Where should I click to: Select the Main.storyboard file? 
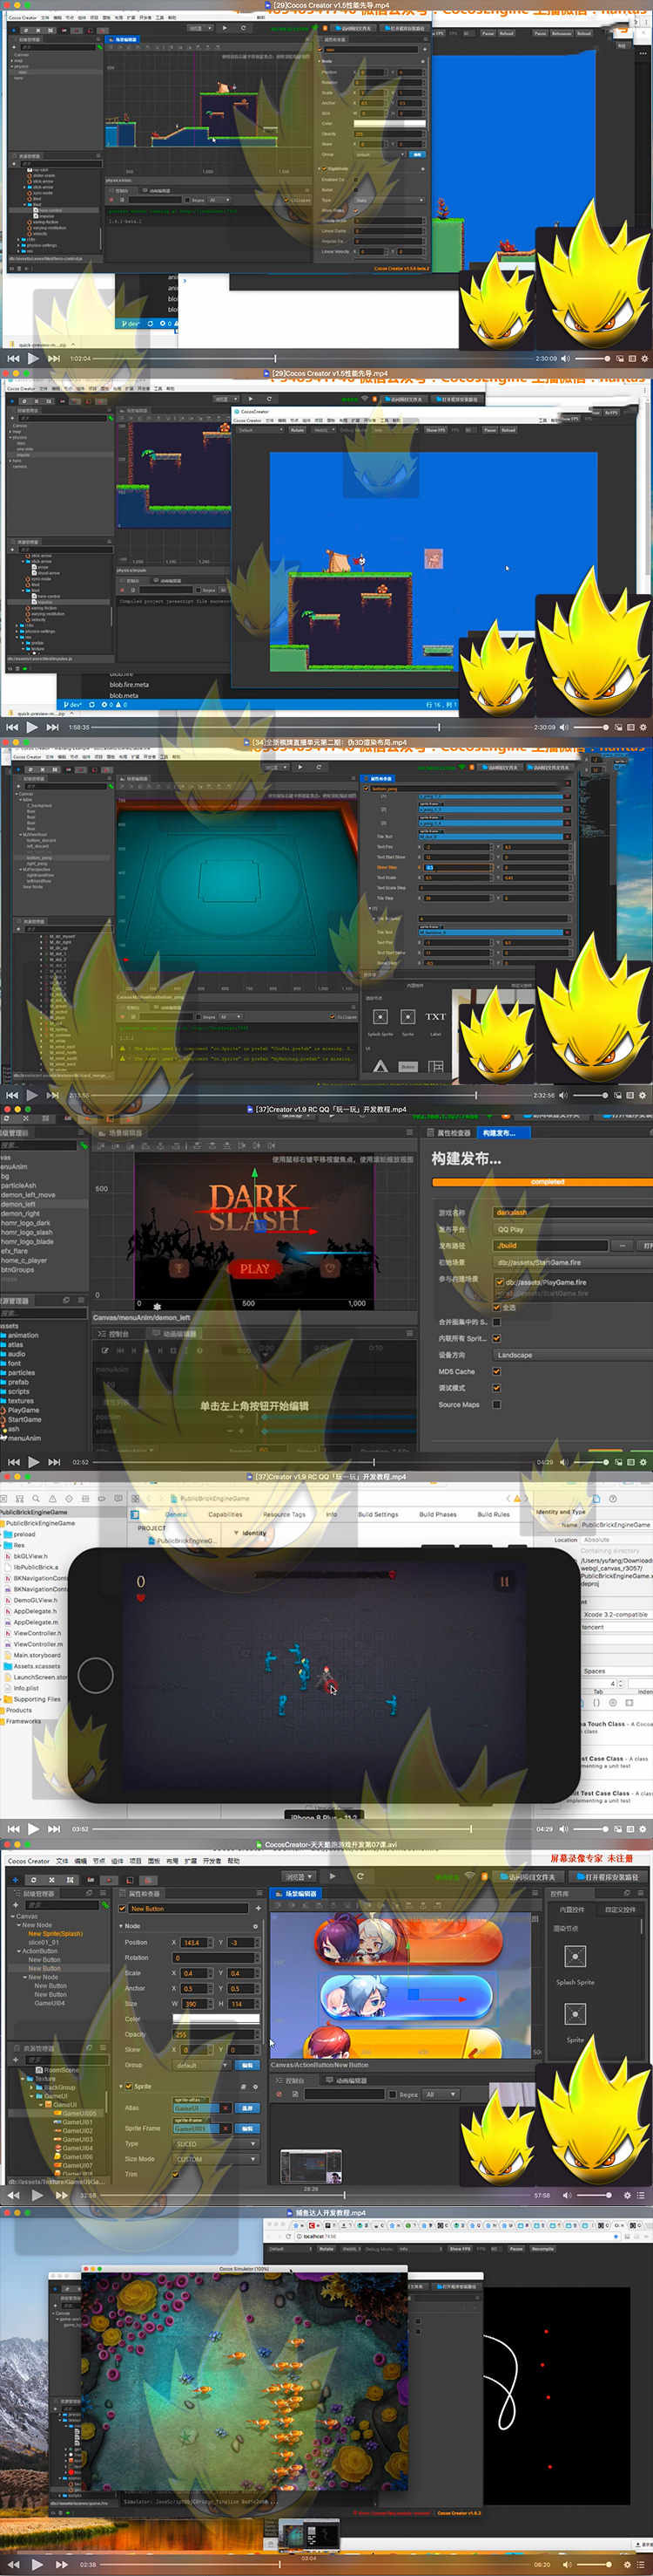37,1655
